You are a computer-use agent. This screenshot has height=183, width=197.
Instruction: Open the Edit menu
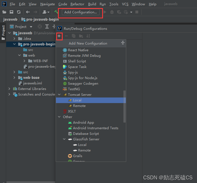[x=22, y=4]
